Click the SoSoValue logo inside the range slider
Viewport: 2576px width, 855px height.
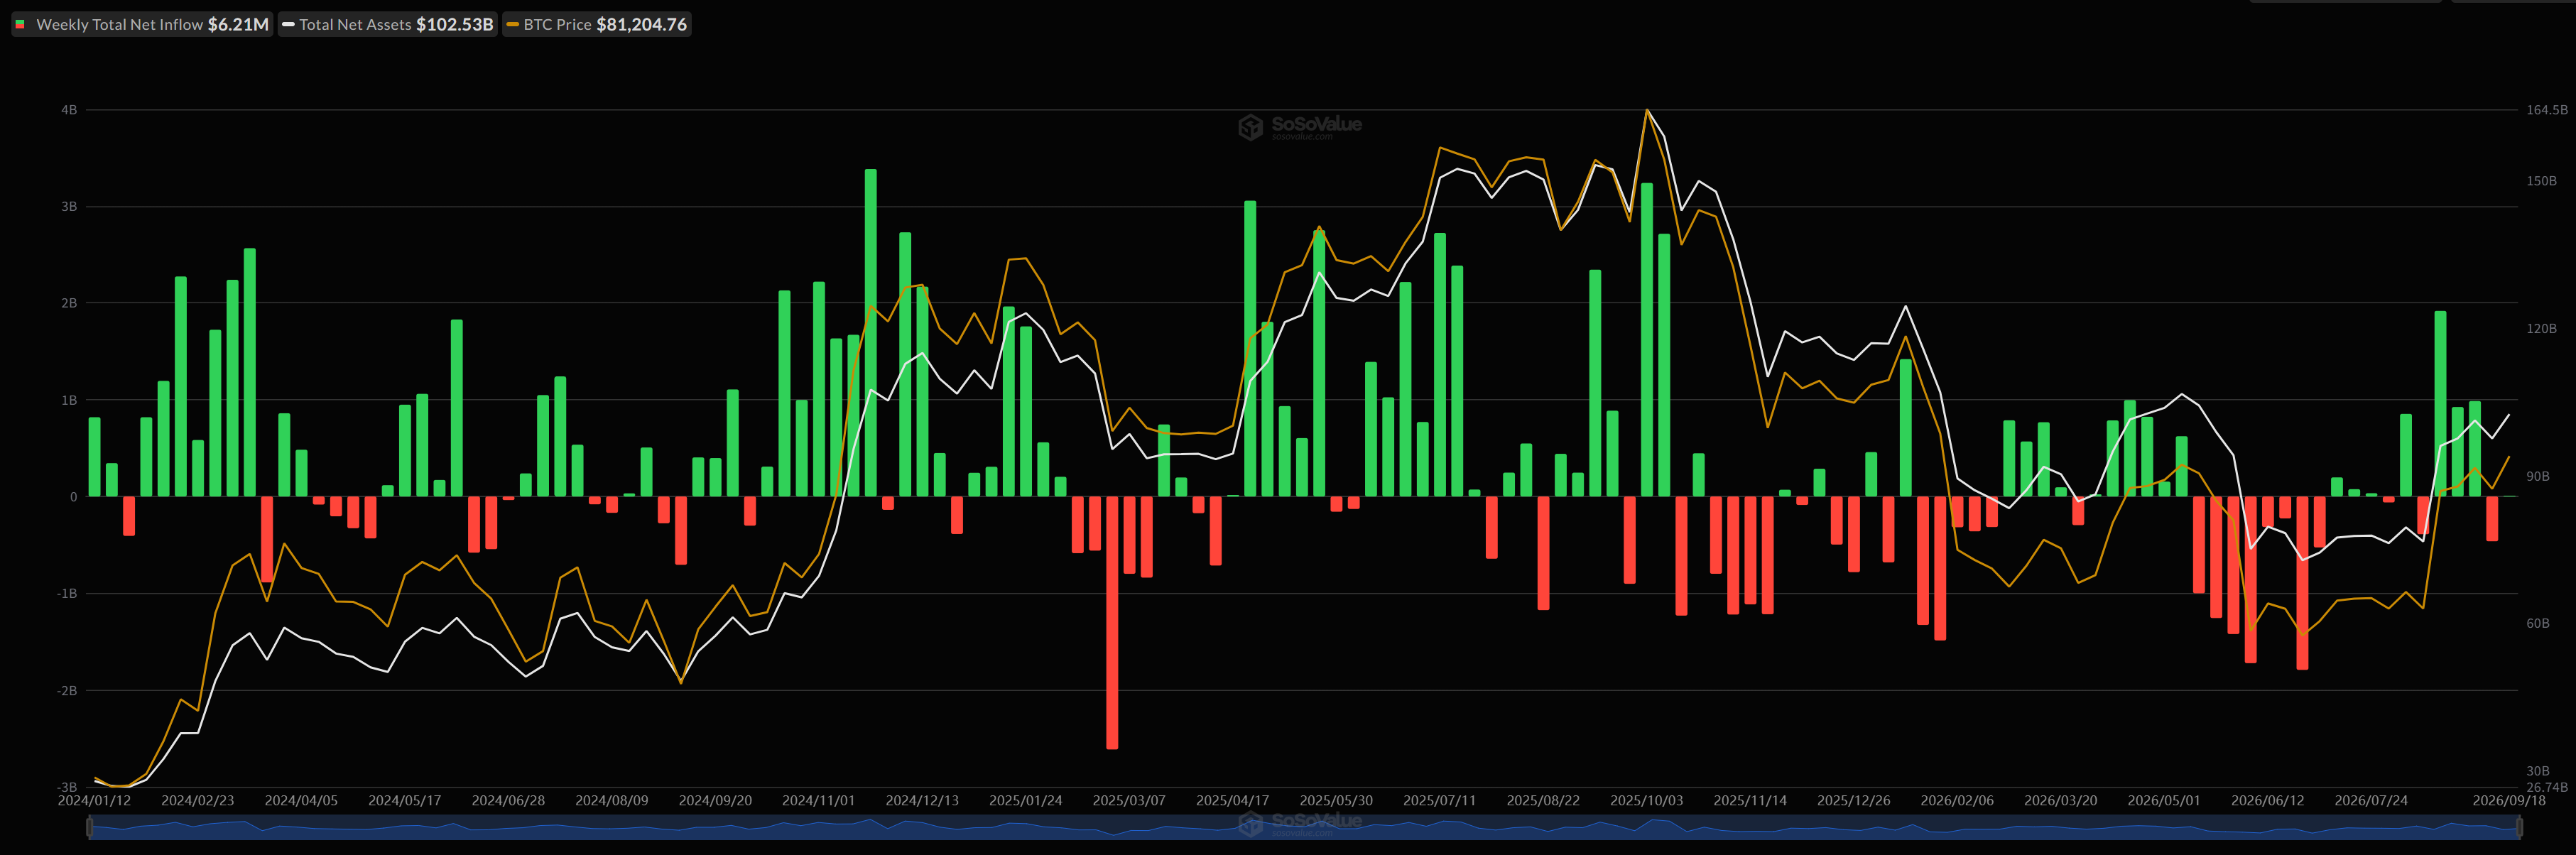tap(1300, 824)
